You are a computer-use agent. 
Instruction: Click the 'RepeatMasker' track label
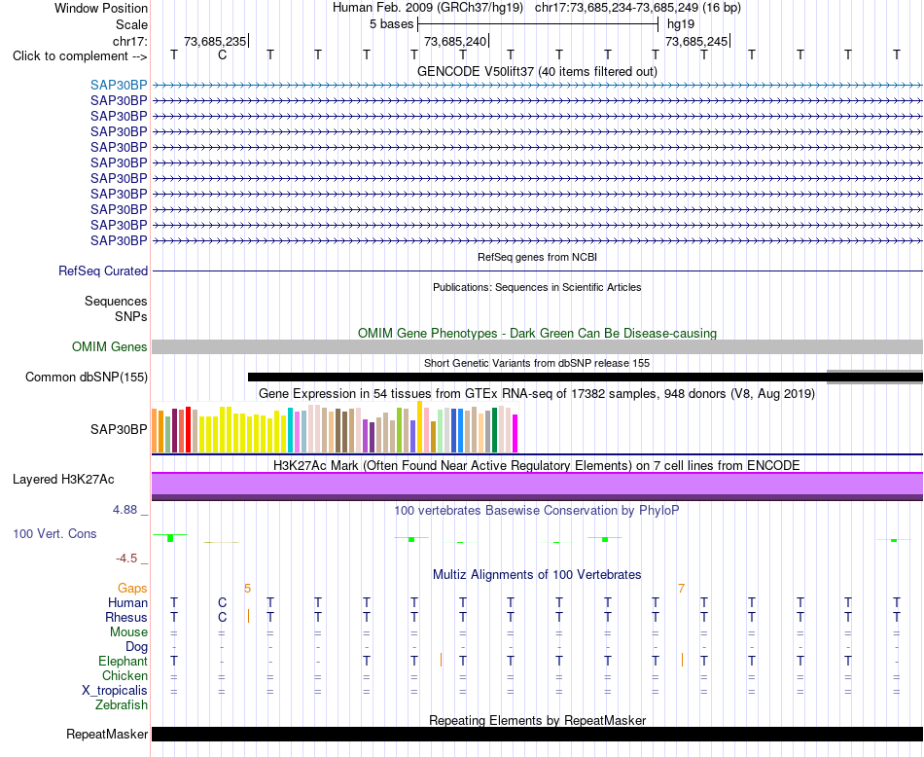click(107, 734)
